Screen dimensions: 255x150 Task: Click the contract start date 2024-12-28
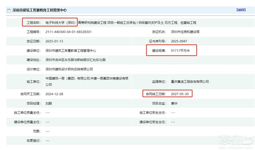54,94
